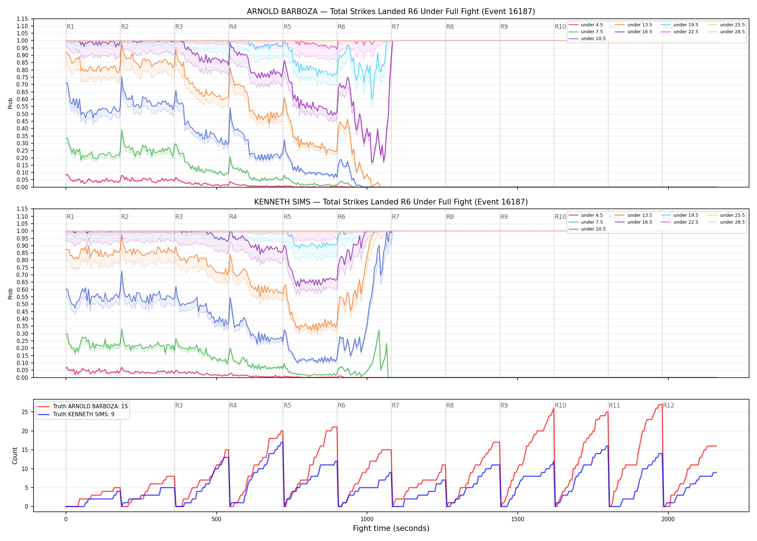Select 'under 19.5' legend entry in Barboza chart
757x541 pixels.
pos(680,25)
